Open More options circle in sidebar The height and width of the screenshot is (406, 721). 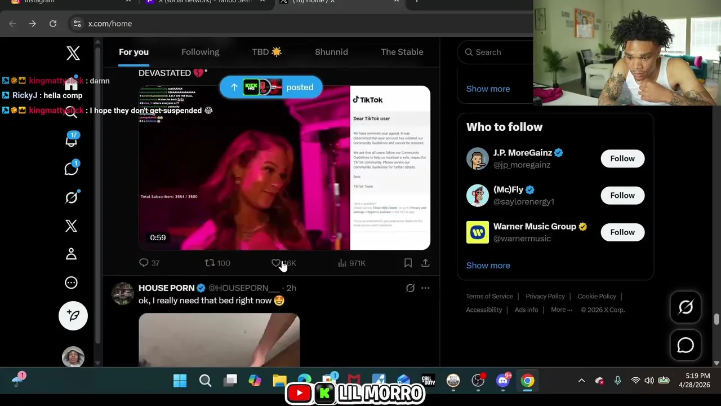(71, 283)
